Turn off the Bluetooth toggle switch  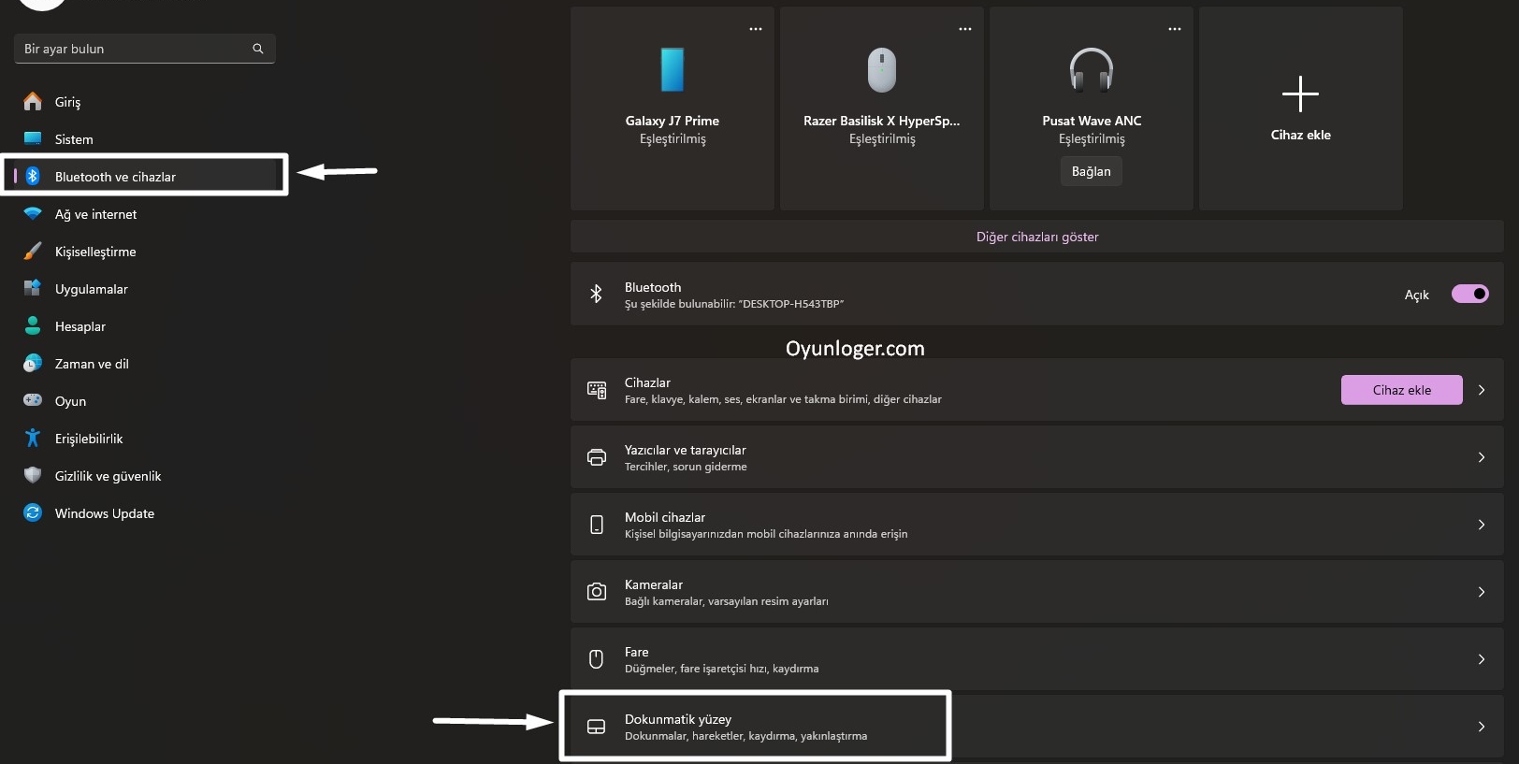1470,294
